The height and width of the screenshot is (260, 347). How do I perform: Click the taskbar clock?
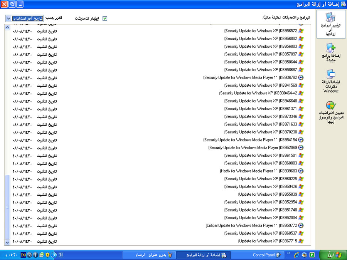pos(12,255)
